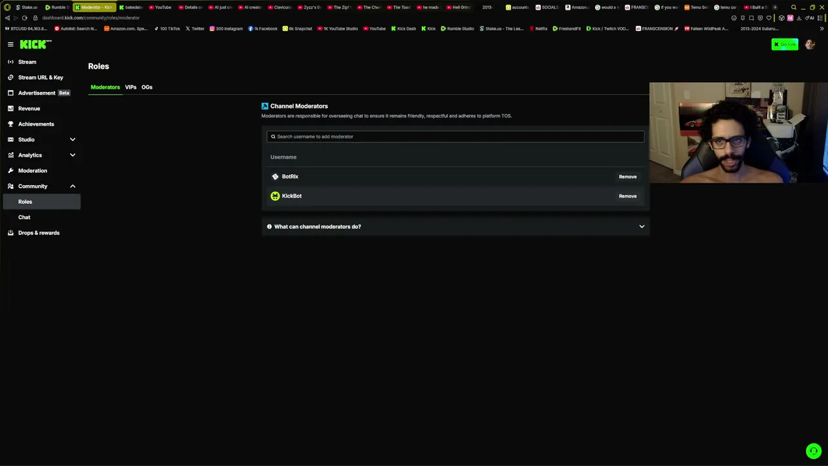Click the Advertisement sidebar icon
This screenshot has width=828, height=466.
(x=10, y=93)
